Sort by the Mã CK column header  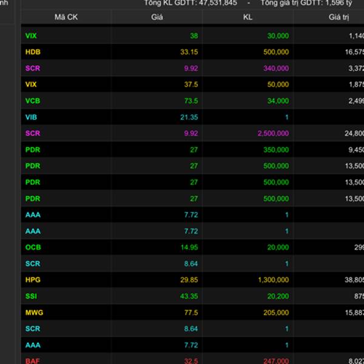point(66,17)
